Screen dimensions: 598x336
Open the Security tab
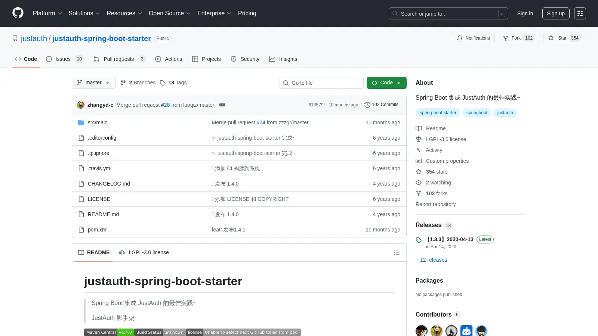point(245,59)
